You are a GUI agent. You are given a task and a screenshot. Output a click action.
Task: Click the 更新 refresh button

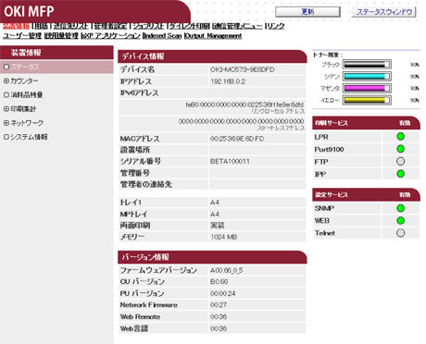pyautogui.click(x=307, y=12)
